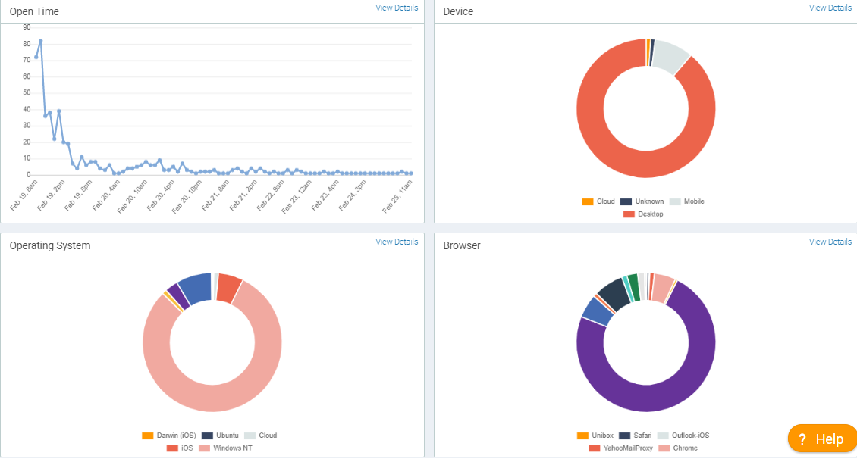Viewport: 857px width, 459px height.
Task: Toggle Darwin (iOS) legend entry
Action: (x=169, y=436)
